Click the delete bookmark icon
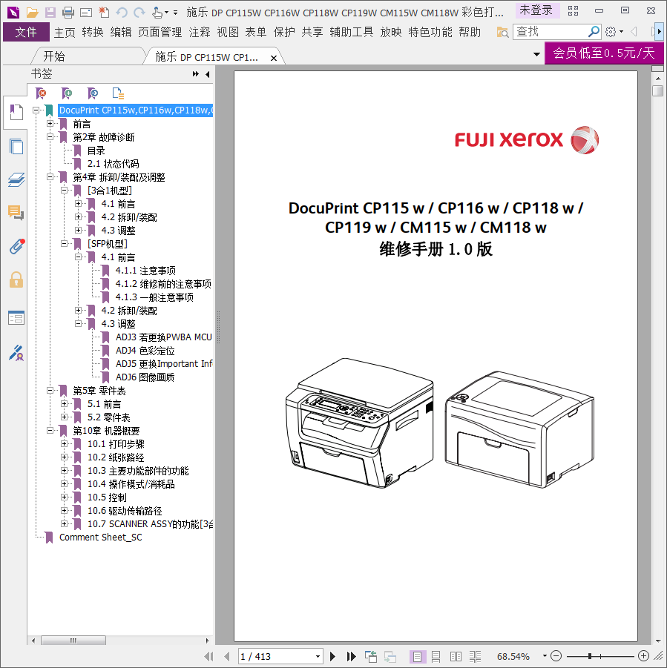The image size is (667, 668). 42,93
